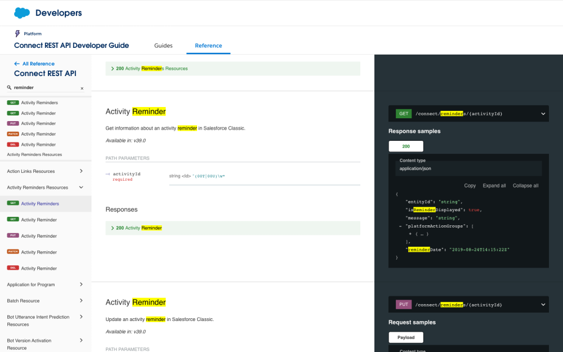The width and height of the screenshot is (563, 352).
Task: Open the PATCH Activity Reminder search result
Action: click(31, 134)
